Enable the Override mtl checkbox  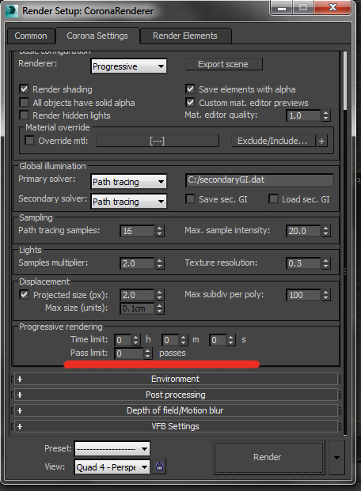click(29, 140)
